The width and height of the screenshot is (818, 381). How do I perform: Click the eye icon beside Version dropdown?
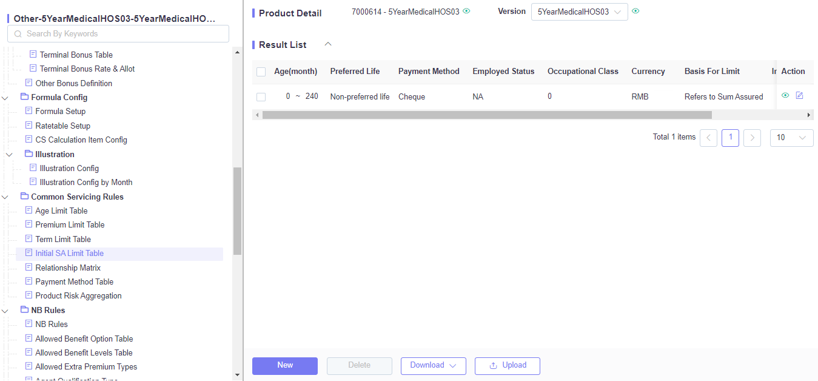pyautogui.click(x=635, y=11)
